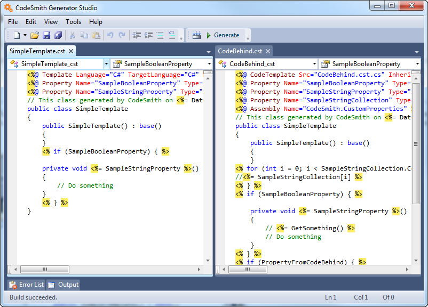The width and height of the screenshot is (428, 307).
Task: Click the Increase Indent icon
Action: coord(148,35)
